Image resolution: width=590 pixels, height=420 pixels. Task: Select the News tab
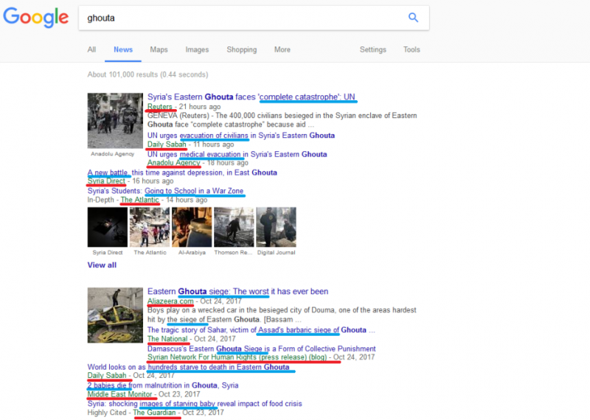123,49
